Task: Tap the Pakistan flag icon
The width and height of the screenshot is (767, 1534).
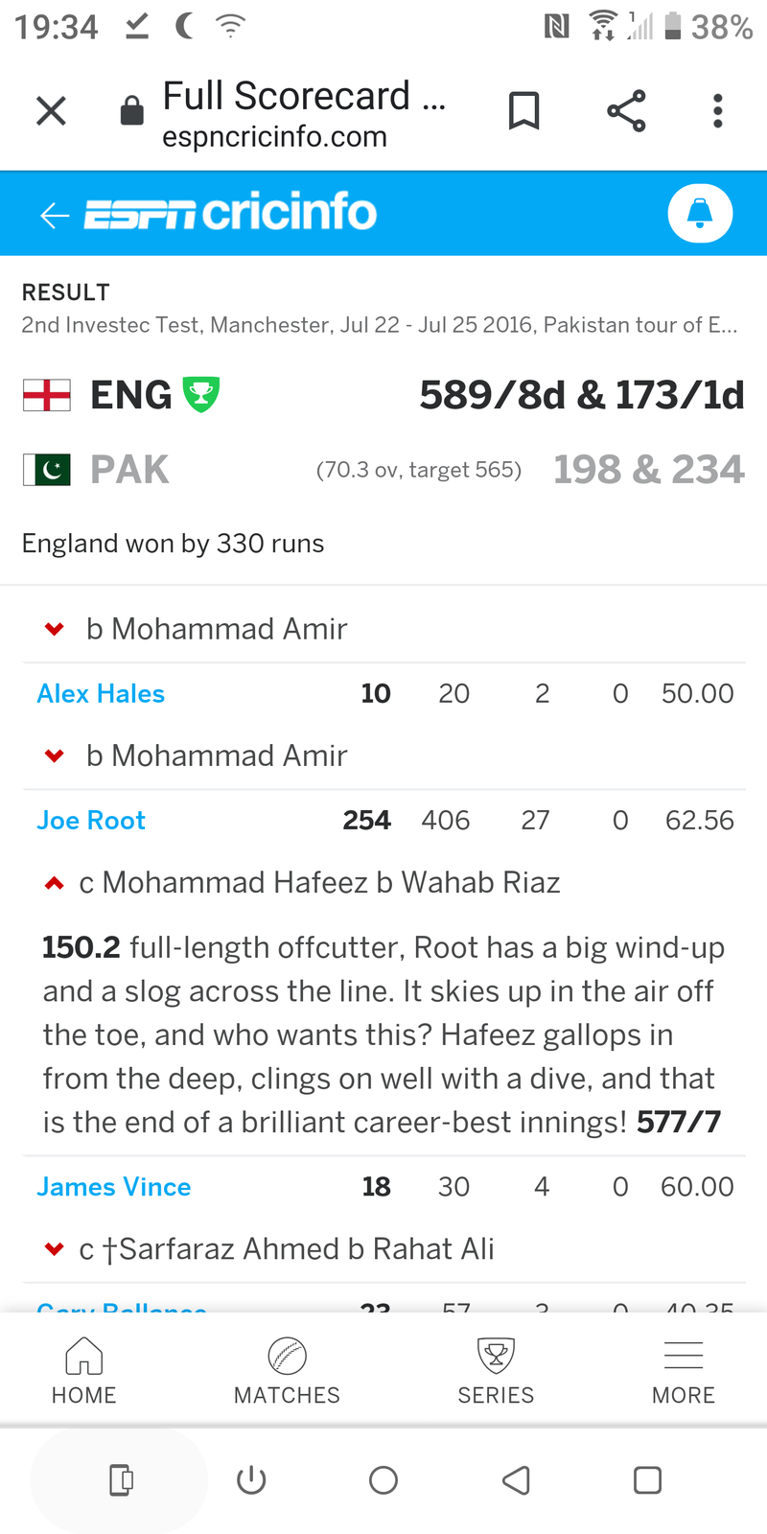Action: click(x=47, y=470)
